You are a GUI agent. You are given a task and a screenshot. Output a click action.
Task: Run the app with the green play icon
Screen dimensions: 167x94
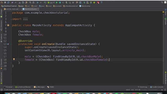click(x=57, y=2)
